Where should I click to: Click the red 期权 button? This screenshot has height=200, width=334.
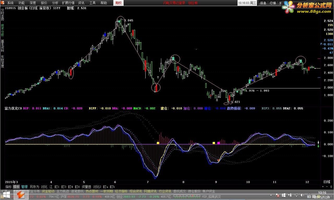[x=118, y=3]
